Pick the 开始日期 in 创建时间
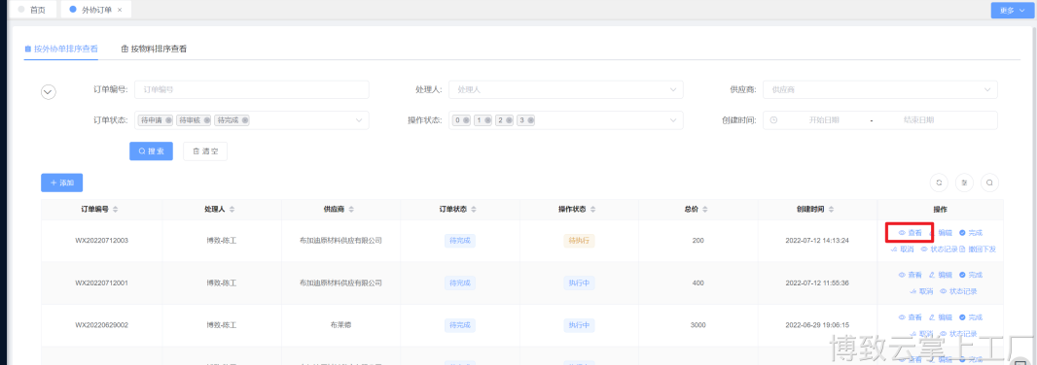 point(823,120)
